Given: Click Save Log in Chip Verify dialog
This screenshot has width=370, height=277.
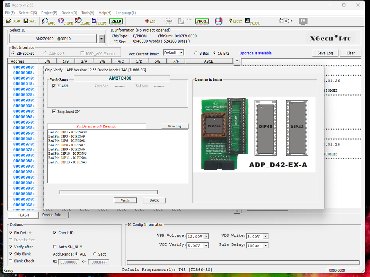Looking at the screenshot, I should click(x=175, y=126).
